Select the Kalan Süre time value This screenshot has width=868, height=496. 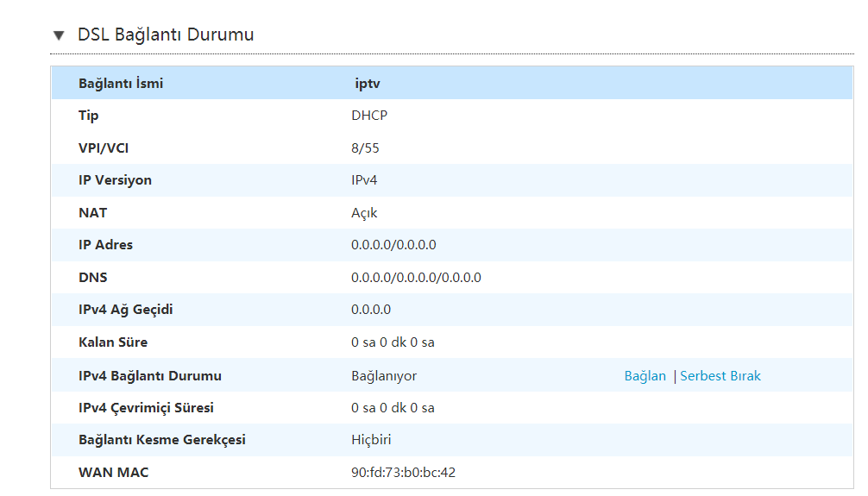click(x=393, y=342)
